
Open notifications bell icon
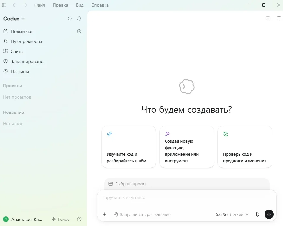click(x=79, y=19)
